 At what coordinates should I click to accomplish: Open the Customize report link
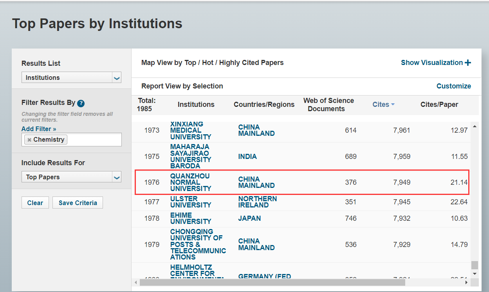click(x=453, y=86)
